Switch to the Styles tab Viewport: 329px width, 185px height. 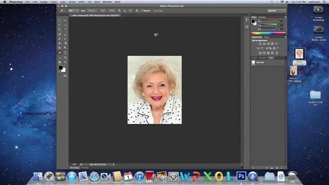[266, 37]
